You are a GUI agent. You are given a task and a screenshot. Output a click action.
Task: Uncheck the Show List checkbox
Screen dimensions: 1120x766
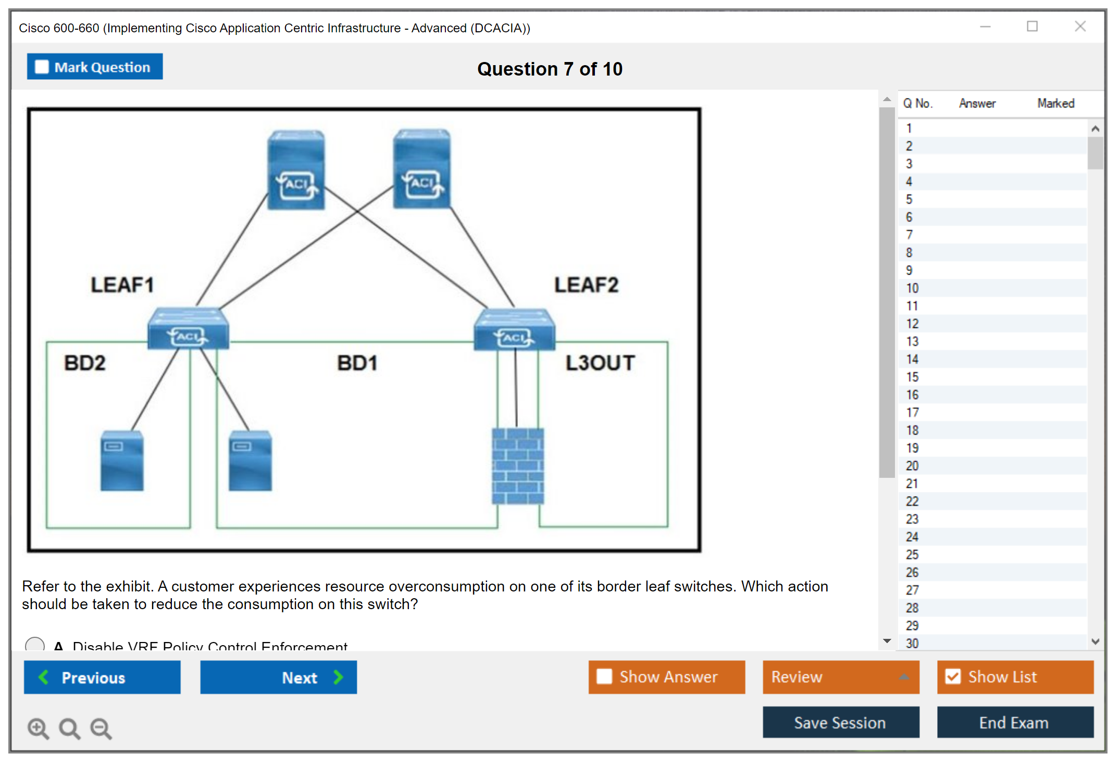[x=953, y=677]
